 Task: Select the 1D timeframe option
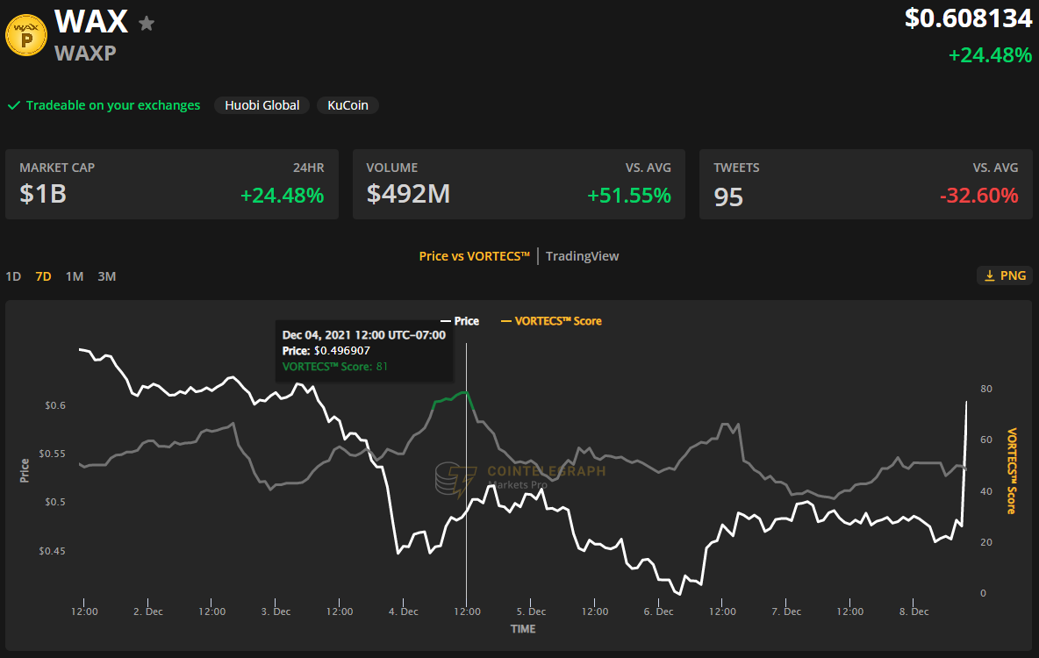tap(13, 275)
